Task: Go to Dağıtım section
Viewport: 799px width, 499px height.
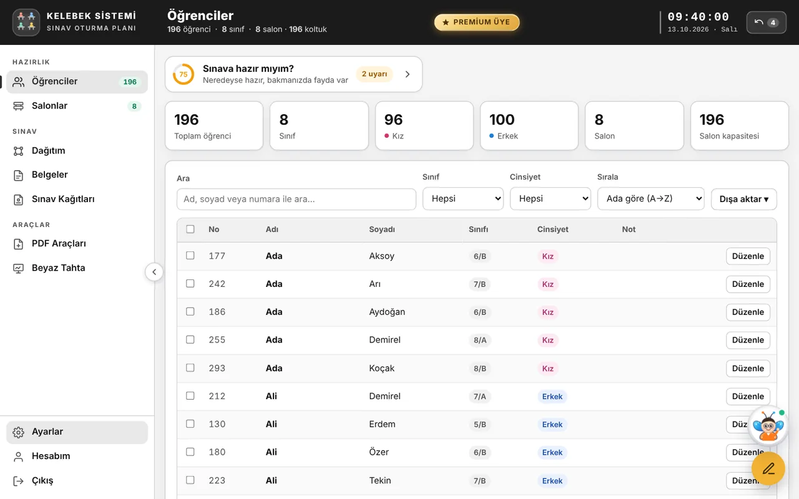Action: point(77,151)
